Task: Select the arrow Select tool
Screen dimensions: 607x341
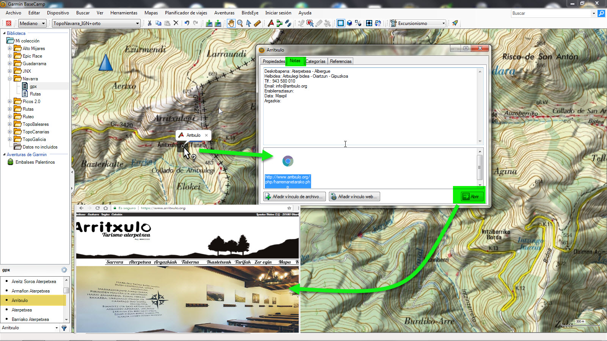Action: [248, 23]
